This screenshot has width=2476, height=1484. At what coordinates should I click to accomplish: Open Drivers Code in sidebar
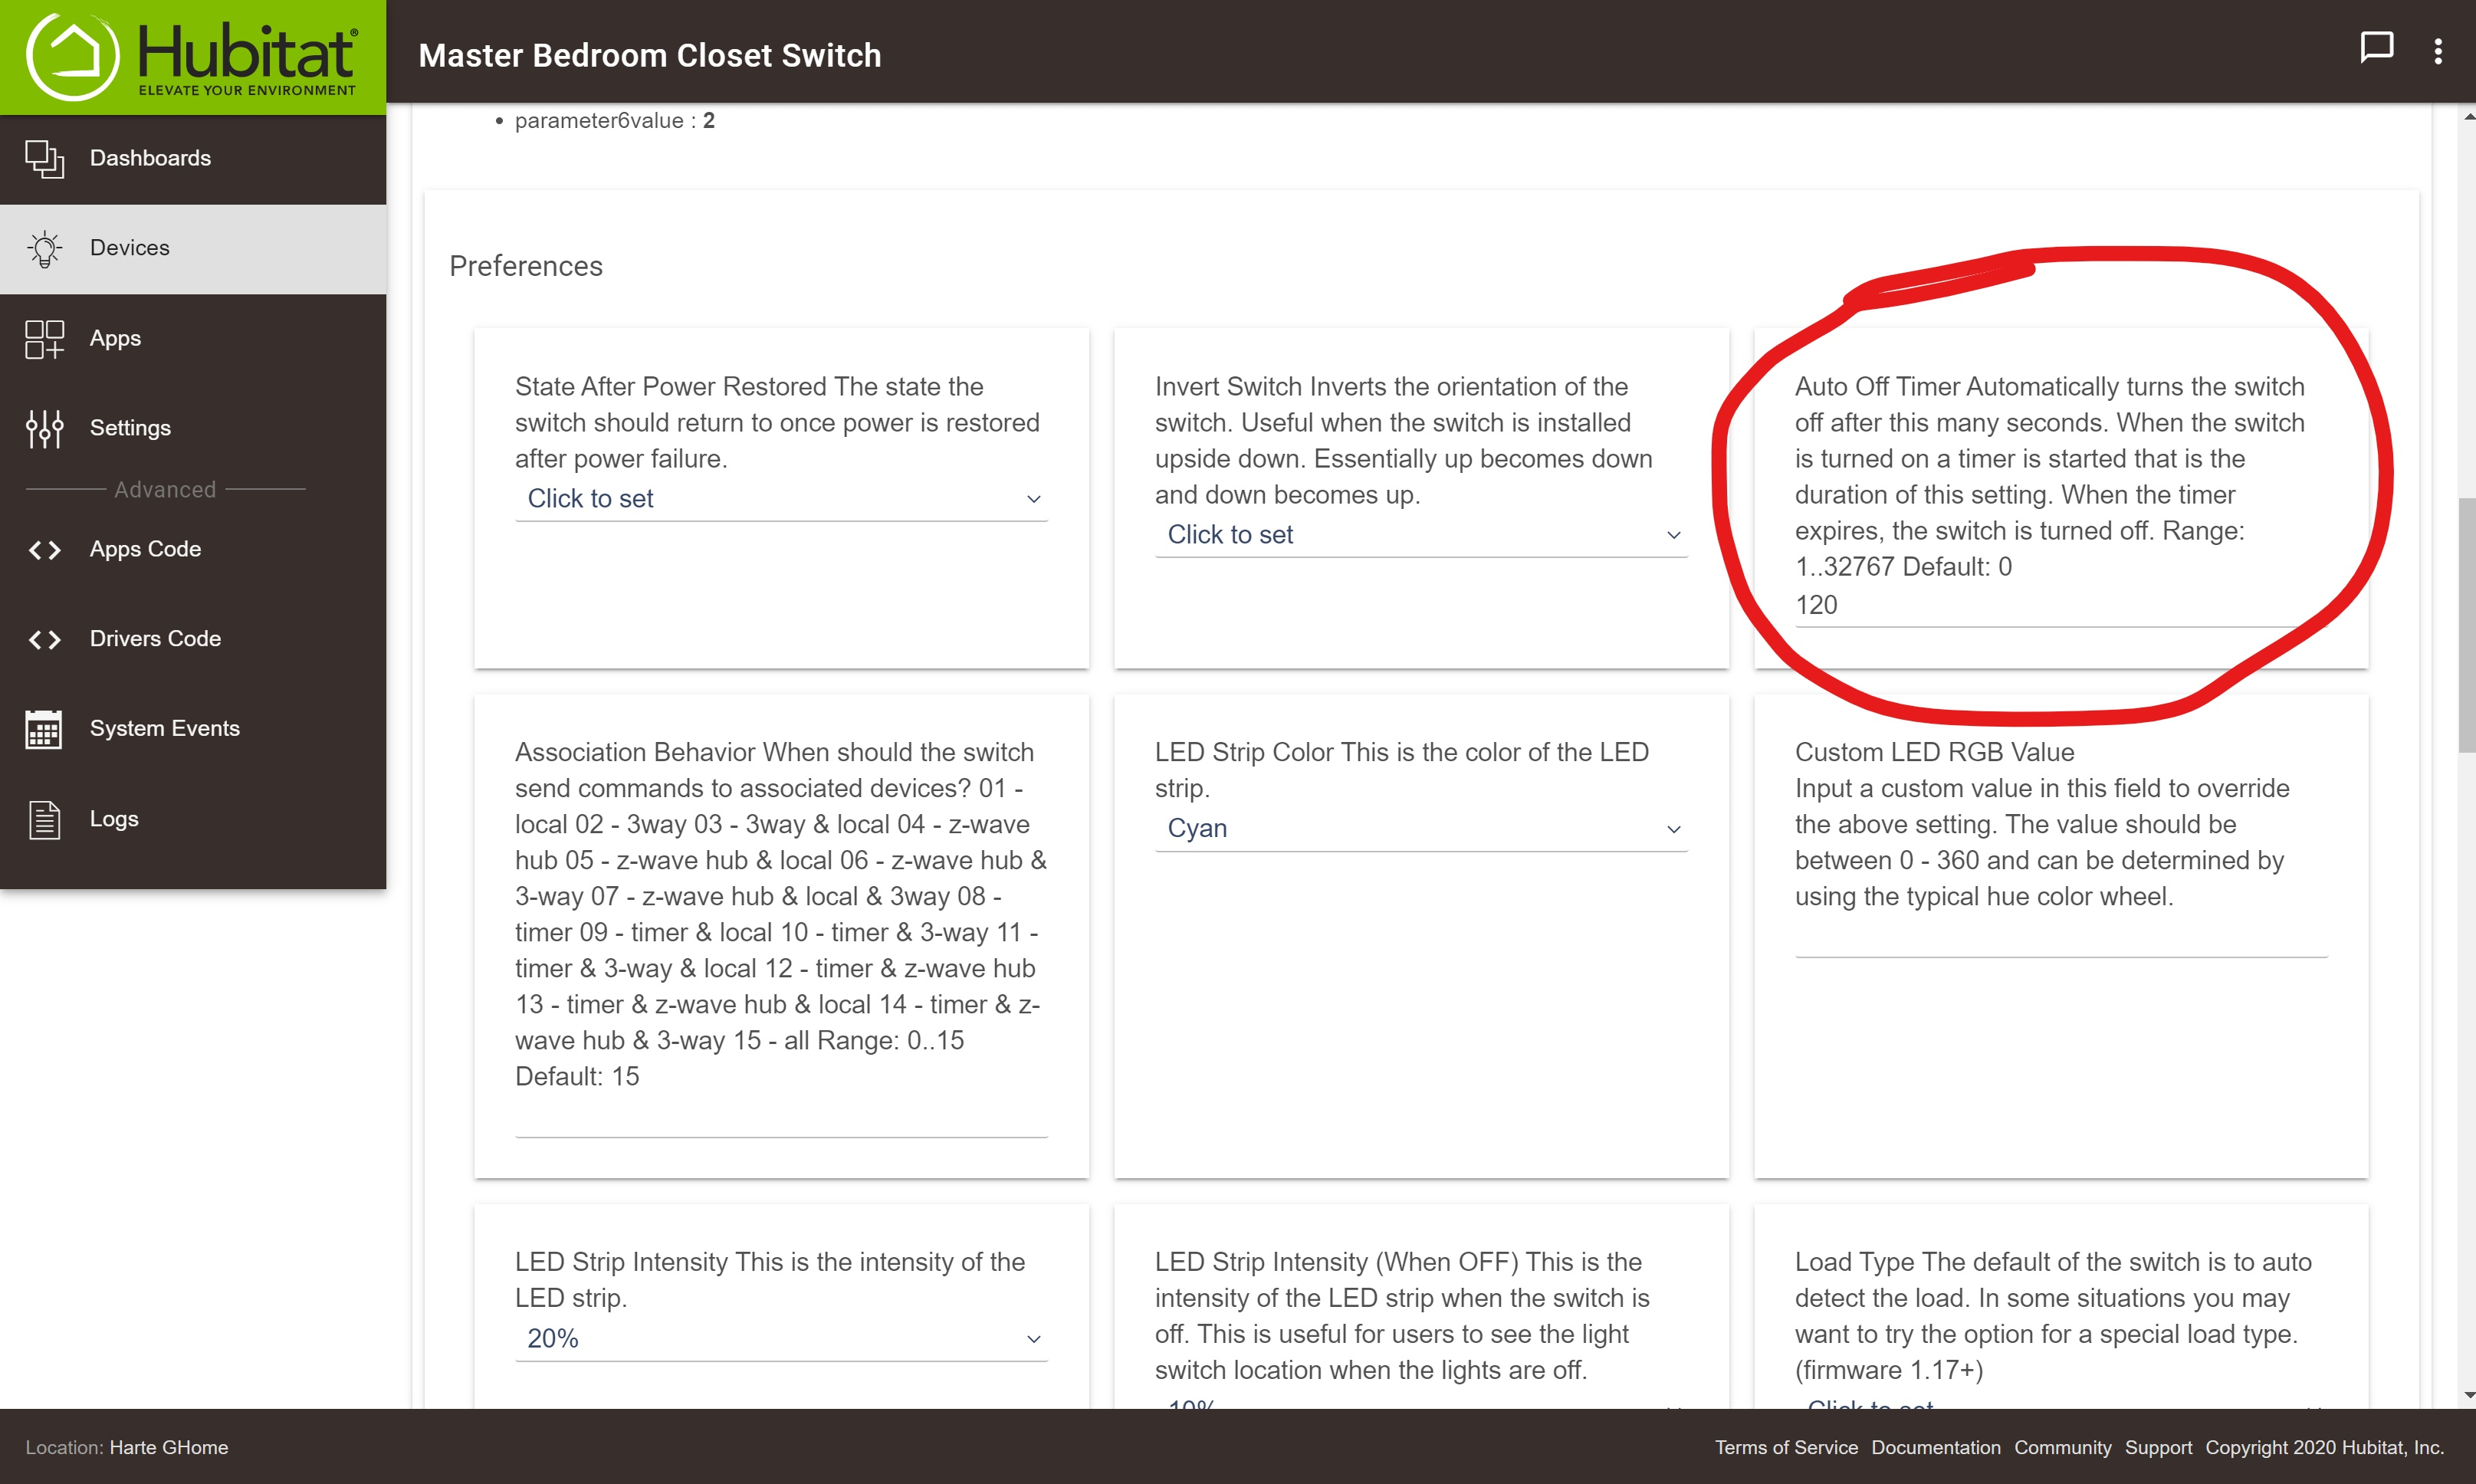click(x=155, y=638)
